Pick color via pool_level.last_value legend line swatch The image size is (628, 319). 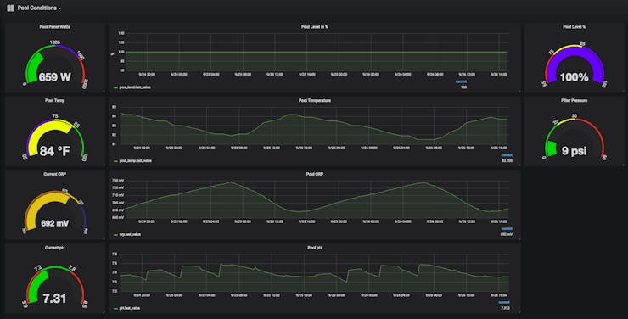pos(115,87)
